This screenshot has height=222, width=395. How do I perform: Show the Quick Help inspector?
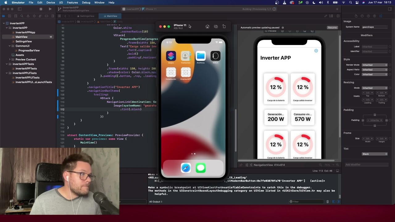tap(368, 16)
